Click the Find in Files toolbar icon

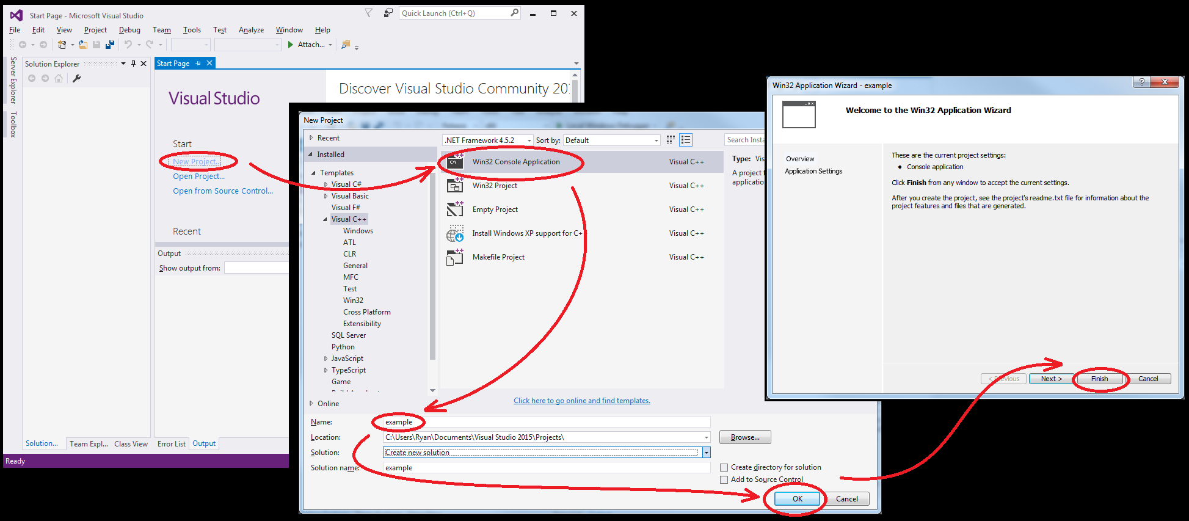coord(346,45)
